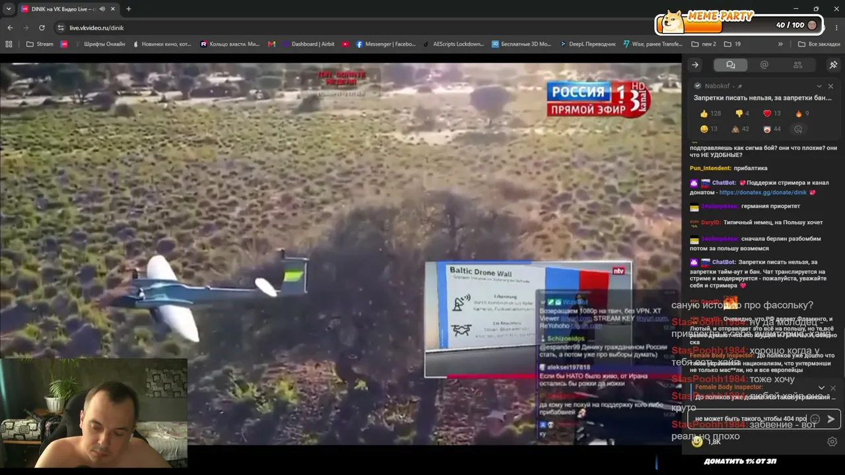Open the emoji picker in chat input
Viewport: 845px width, 475px height.
(x=815, y=419)
